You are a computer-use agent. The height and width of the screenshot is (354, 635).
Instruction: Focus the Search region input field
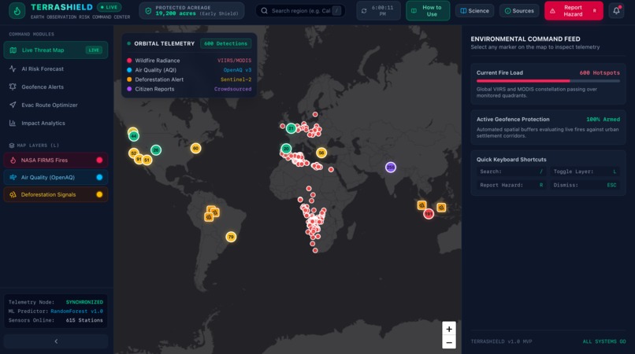(300, 11)
